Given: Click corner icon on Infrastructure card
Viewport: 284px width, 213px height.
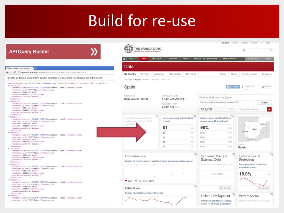Looking at the screenshot, I should pos(195,154).
